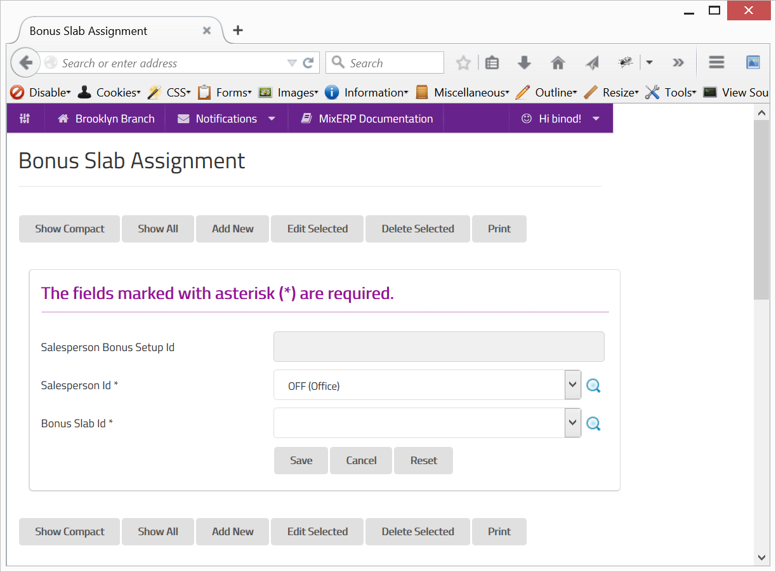
Task: Click the top Delete Selected button
Action: pos(418,229)
